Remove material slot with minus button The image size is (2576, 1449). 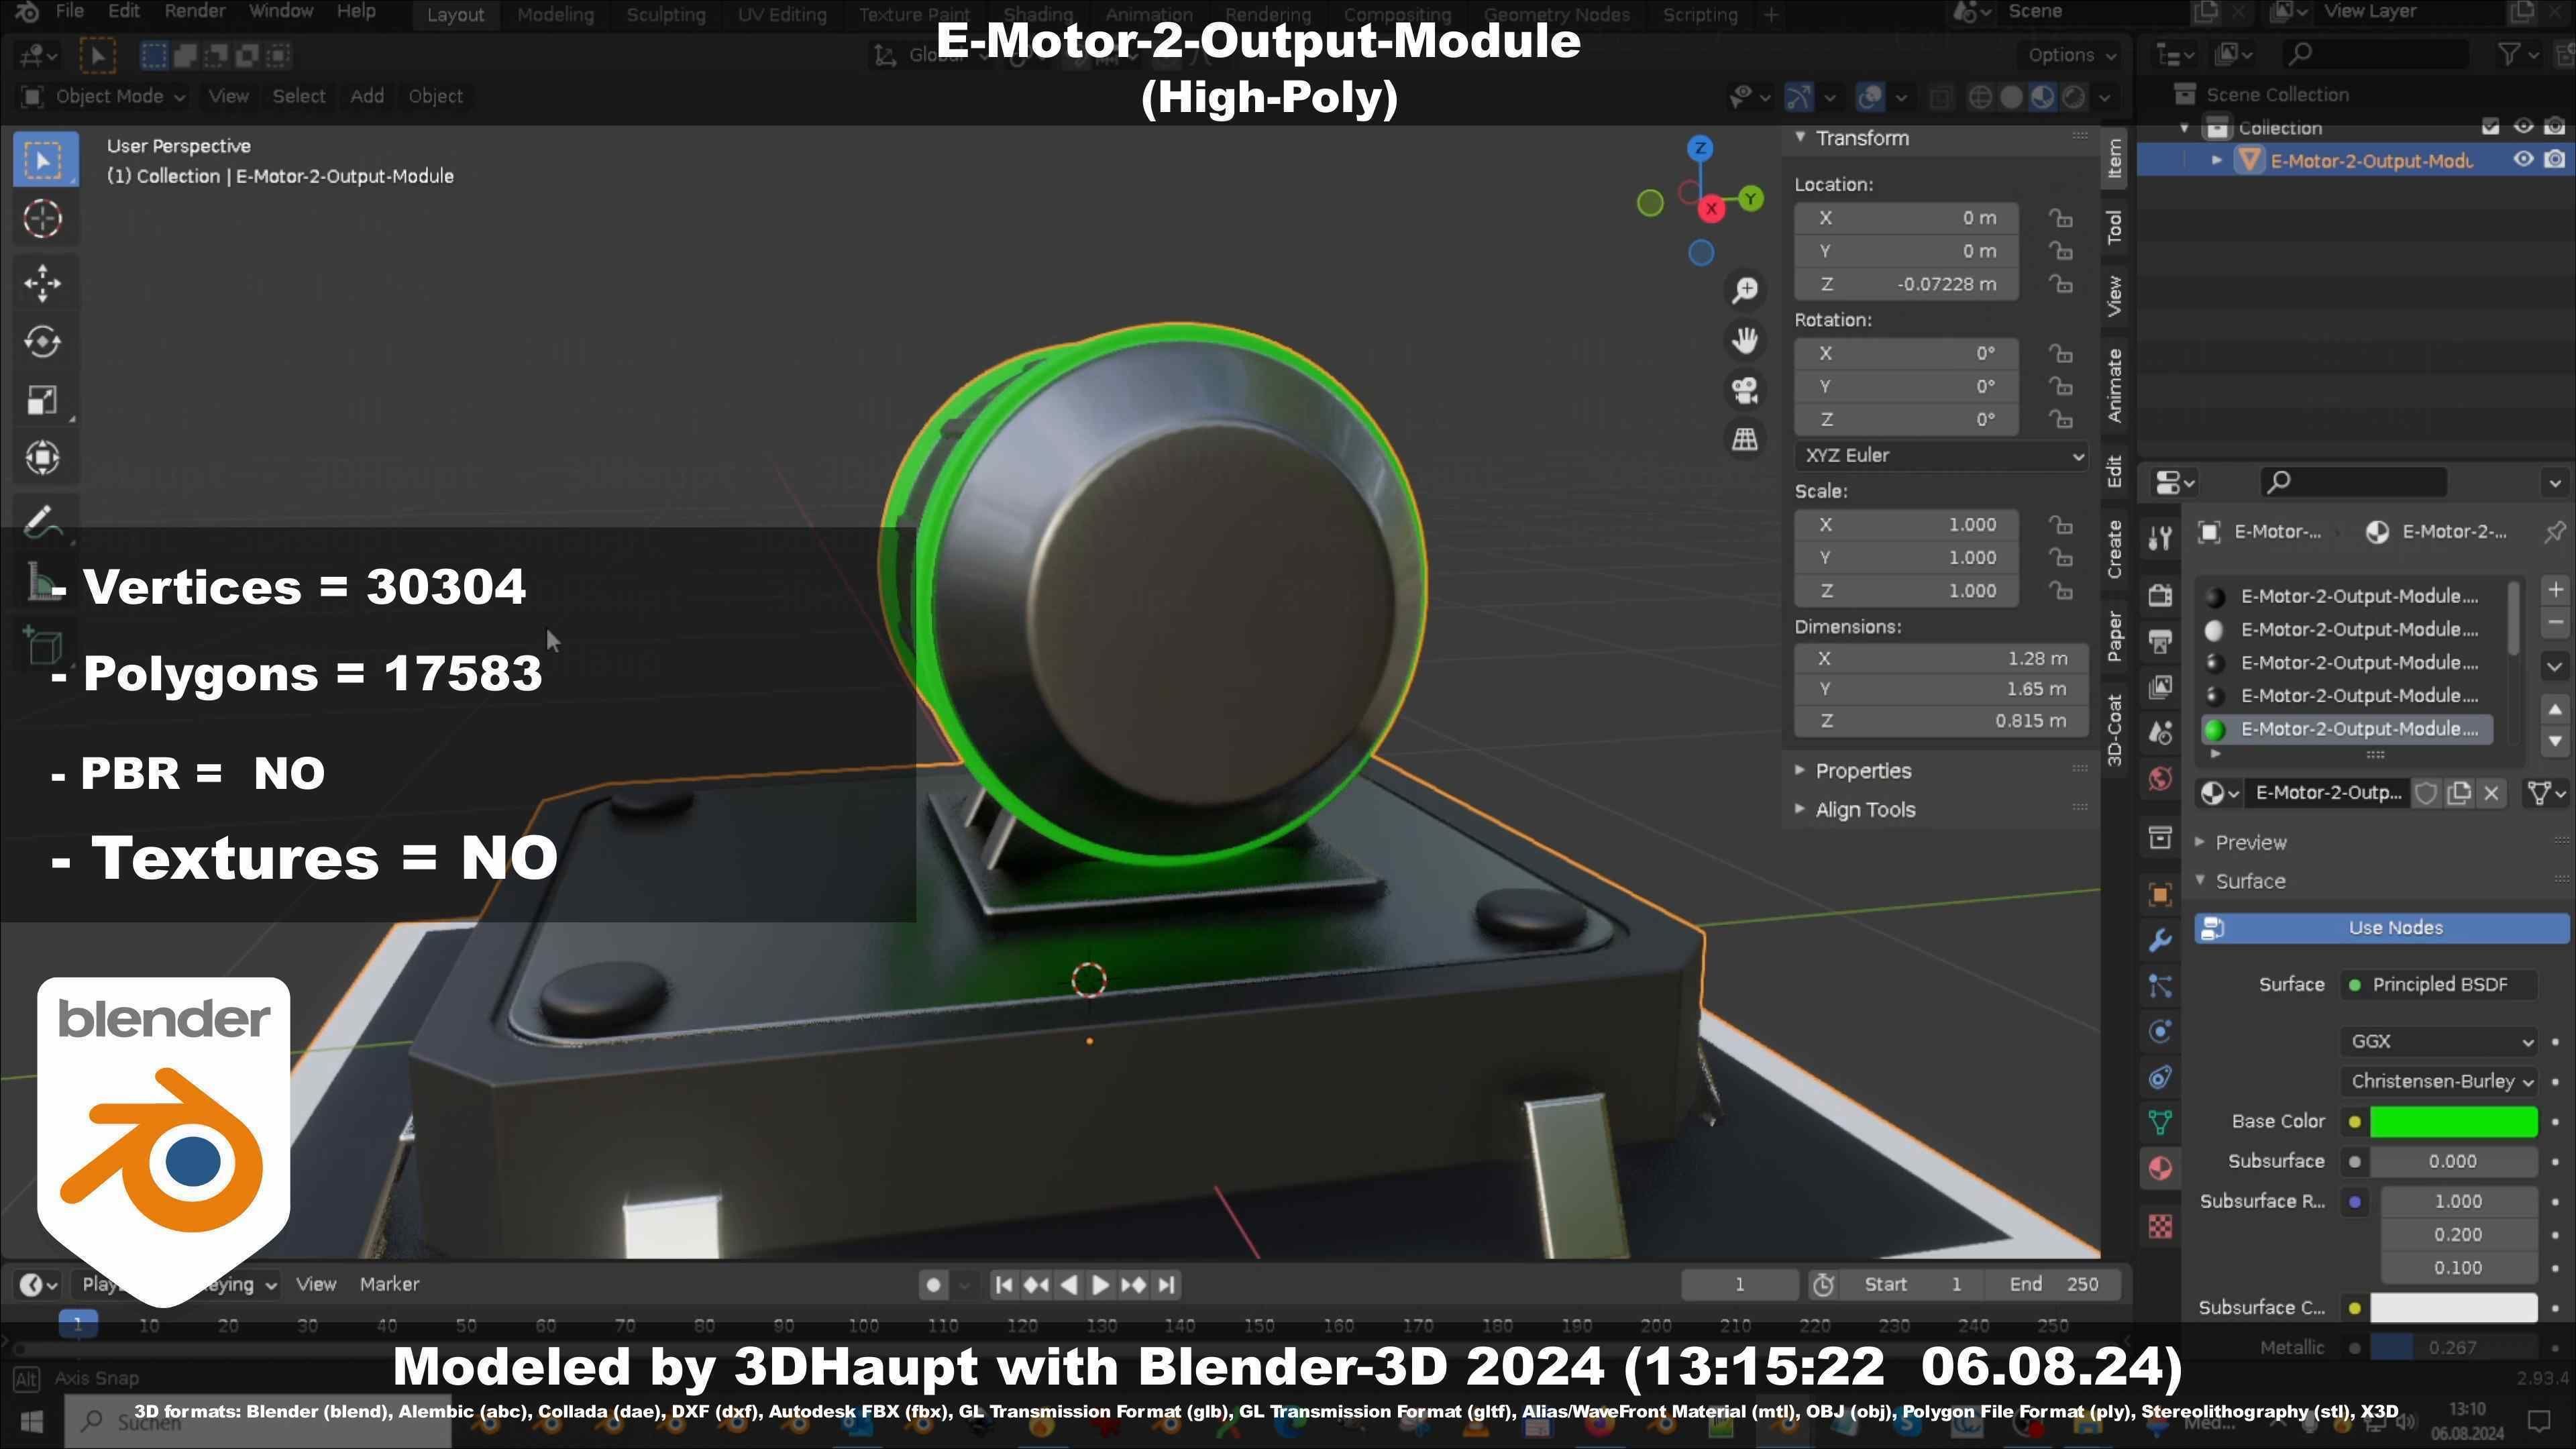pyautogui.click(x=2555, y=623)
